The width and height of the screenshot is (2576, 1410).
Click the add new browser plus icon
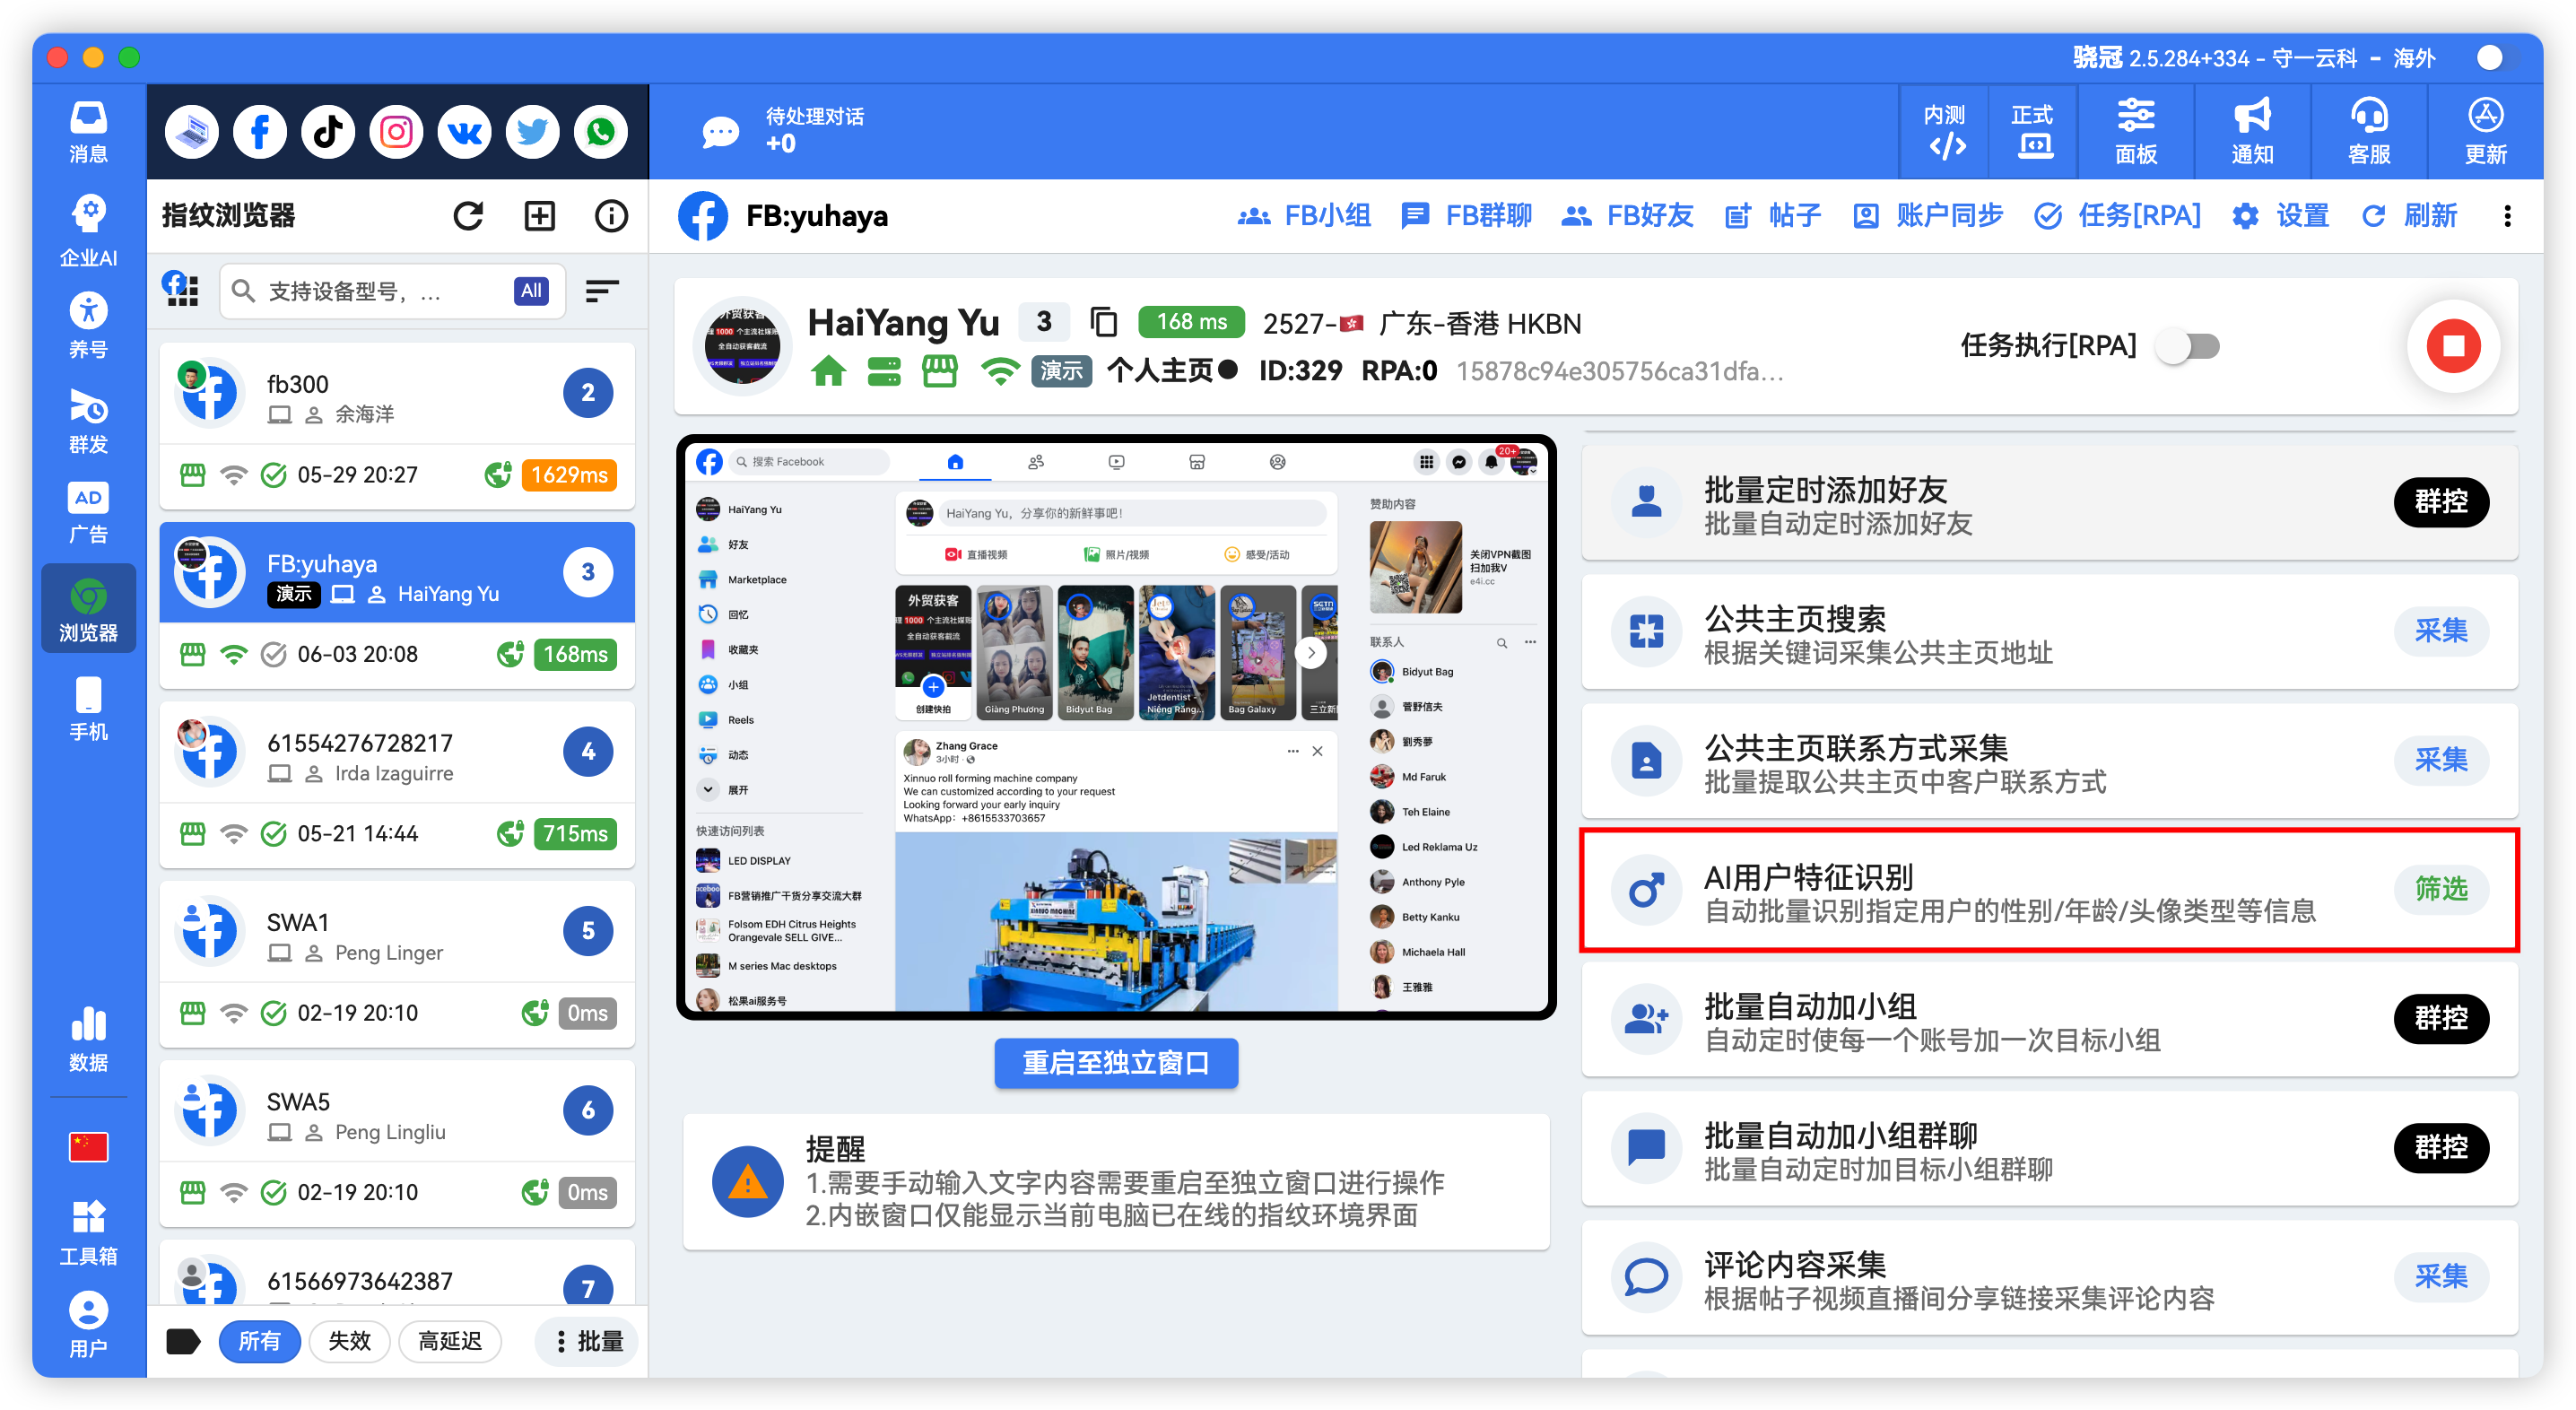[x=540, y=215]
